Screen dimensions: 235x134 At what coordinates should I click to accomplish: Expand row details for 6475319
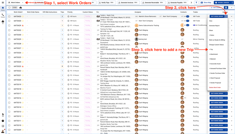coord(231,84)
